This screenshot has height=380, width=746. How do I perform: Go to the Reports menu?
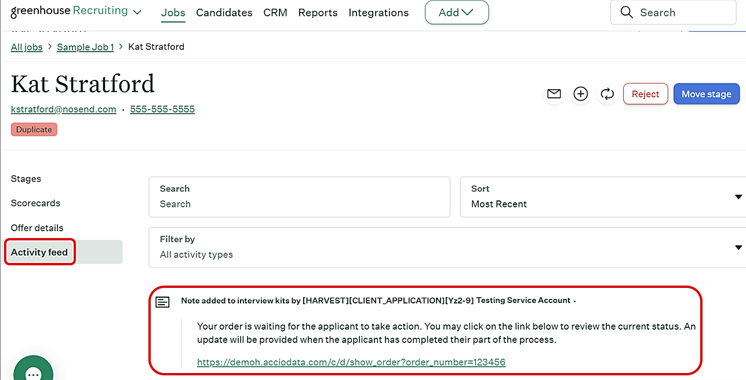(x=318, y=12)
